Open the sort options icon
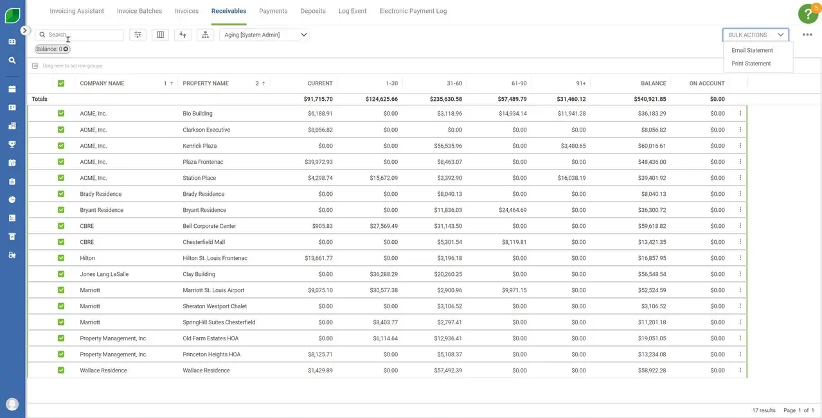 tap(182, 34)
